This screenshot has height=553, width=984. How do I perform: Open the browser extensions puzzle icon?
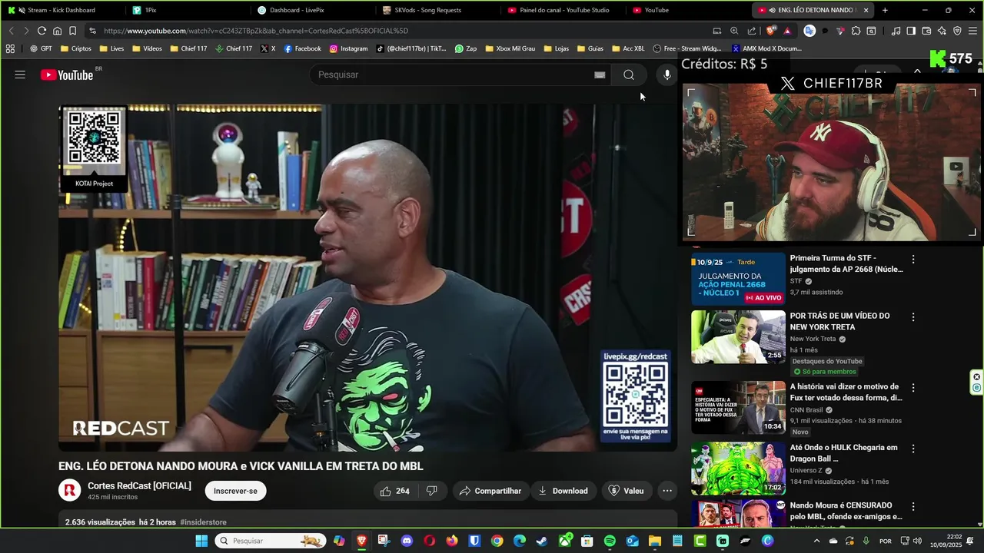[856, 31]
